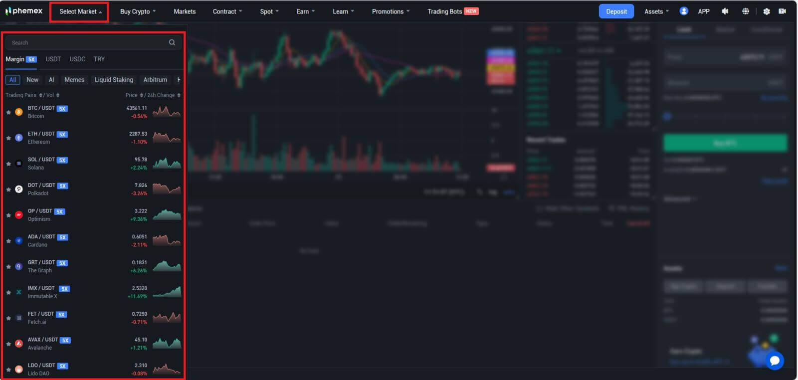The width and height of the screenshot is (798, 380).
Task: Click the Lido DAO coin icon
Action: (x=19, y=370)
